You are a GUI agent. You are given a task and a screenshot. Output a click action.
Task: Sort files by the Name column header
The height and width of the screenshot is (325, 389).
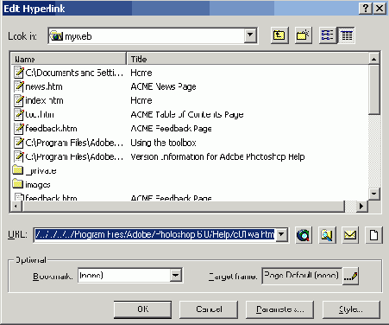coord(69,59)
